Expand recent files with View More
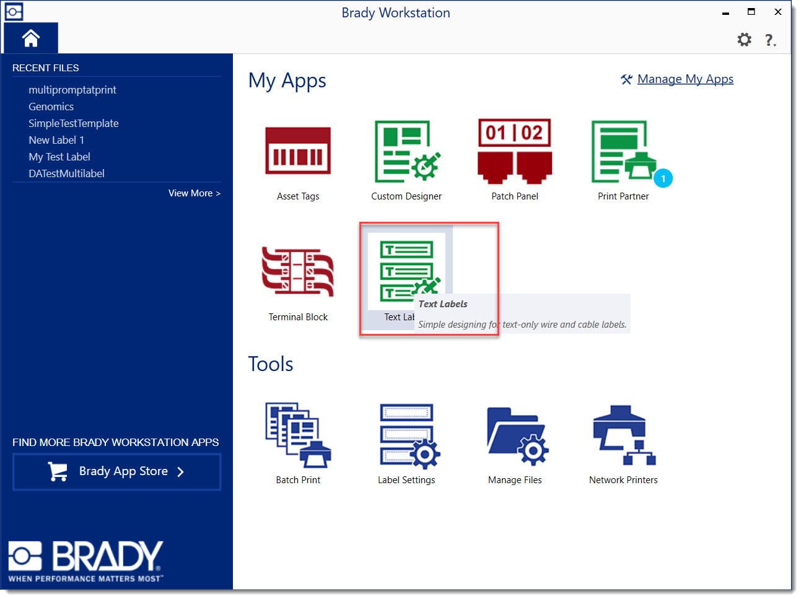This screenshot has width=801, height=599. tap(194, 193)
